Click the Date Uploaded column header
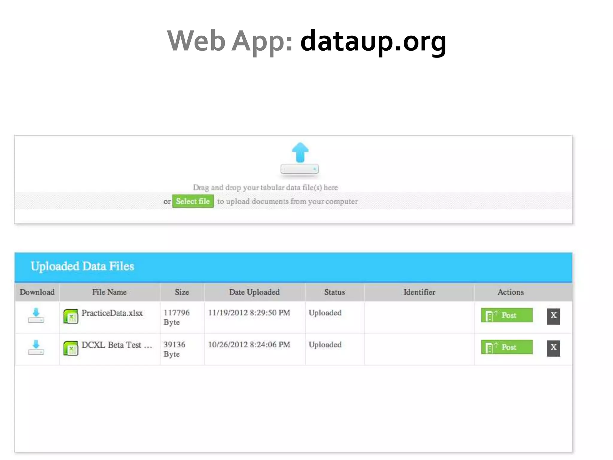The image size is (613, 460). click(x=254, y=292)
